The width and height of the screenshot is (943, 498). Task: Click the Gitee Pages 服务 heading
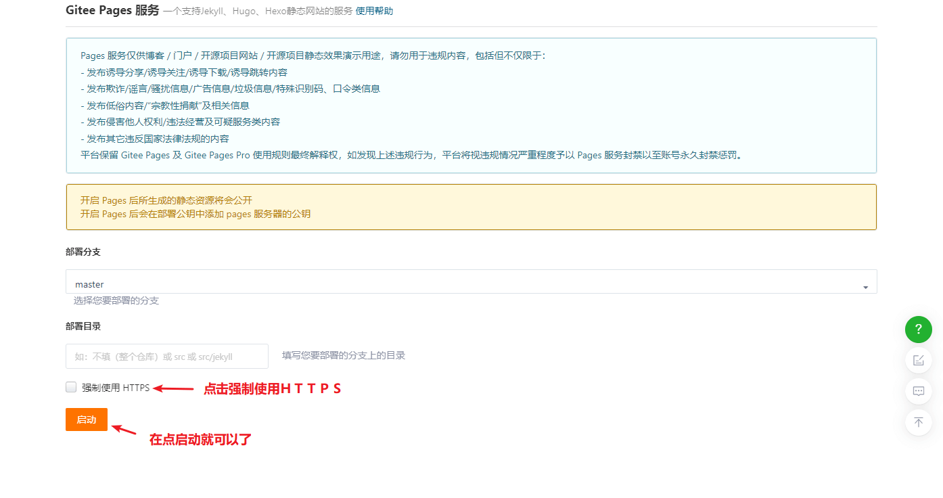[112, 10]
